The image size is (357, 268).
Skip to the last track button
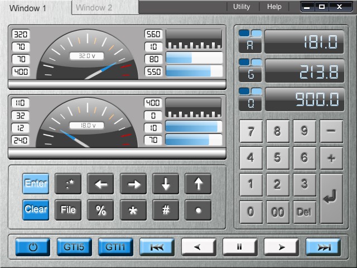pyautogui.click(x=323, y=247)
